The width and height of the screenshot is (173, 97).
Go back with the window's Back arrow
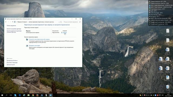coord(6,22)
